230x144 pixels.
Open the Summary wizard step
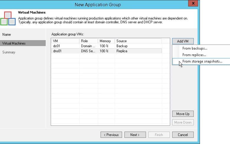(9, 52)
